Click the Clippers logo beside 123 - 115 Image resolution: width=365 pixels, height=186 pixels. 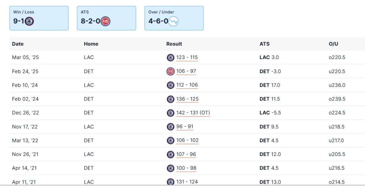[171, 57]
